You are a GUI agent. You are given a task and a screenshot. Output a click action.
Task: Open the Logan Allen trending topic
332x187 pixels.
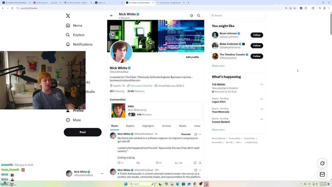click(219, 102)
